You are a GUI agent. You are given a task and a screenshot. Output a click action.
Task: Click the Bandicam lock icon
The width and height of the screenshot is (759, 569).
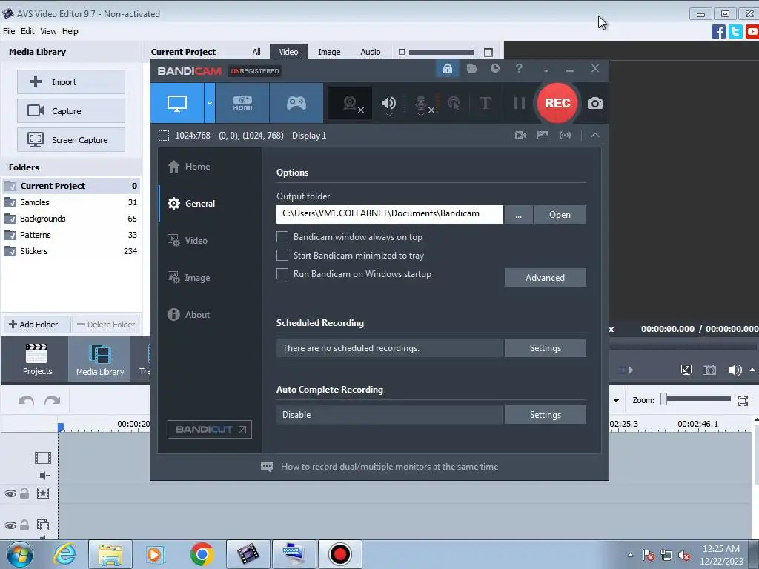point(447,69)
